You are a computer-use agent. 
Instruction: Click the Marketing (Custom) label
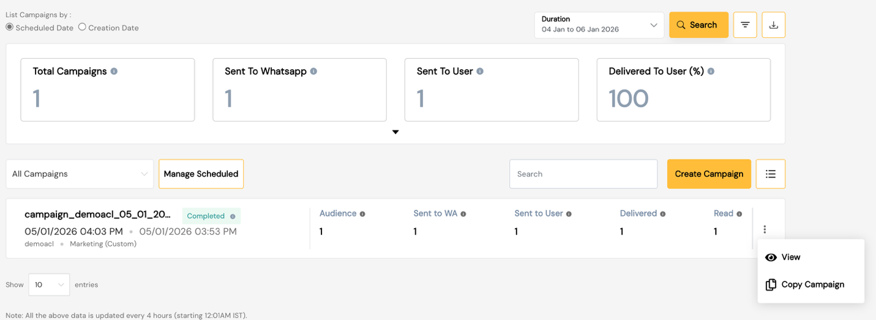click(103, 244)
